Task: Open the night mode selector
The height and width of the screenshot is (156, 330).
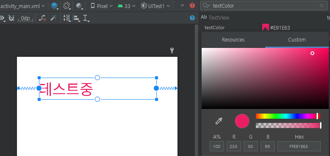Action: tap(79, 6)
